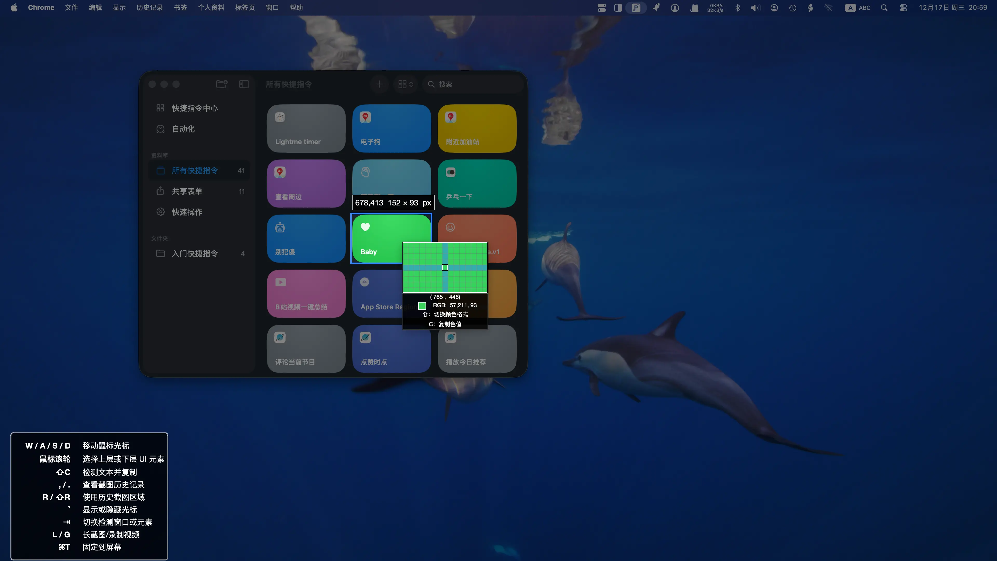The image size is (997, 561).
Task: Click the Lightme timer shortcut tile
Action: (306, 129)
